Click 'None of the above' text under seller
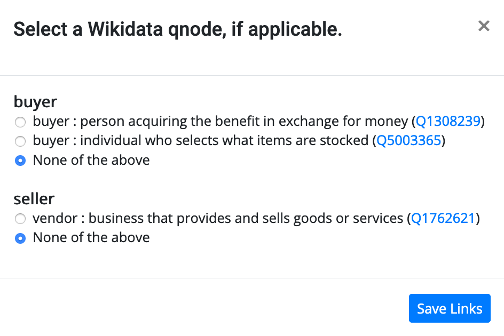 pos(91,237)
